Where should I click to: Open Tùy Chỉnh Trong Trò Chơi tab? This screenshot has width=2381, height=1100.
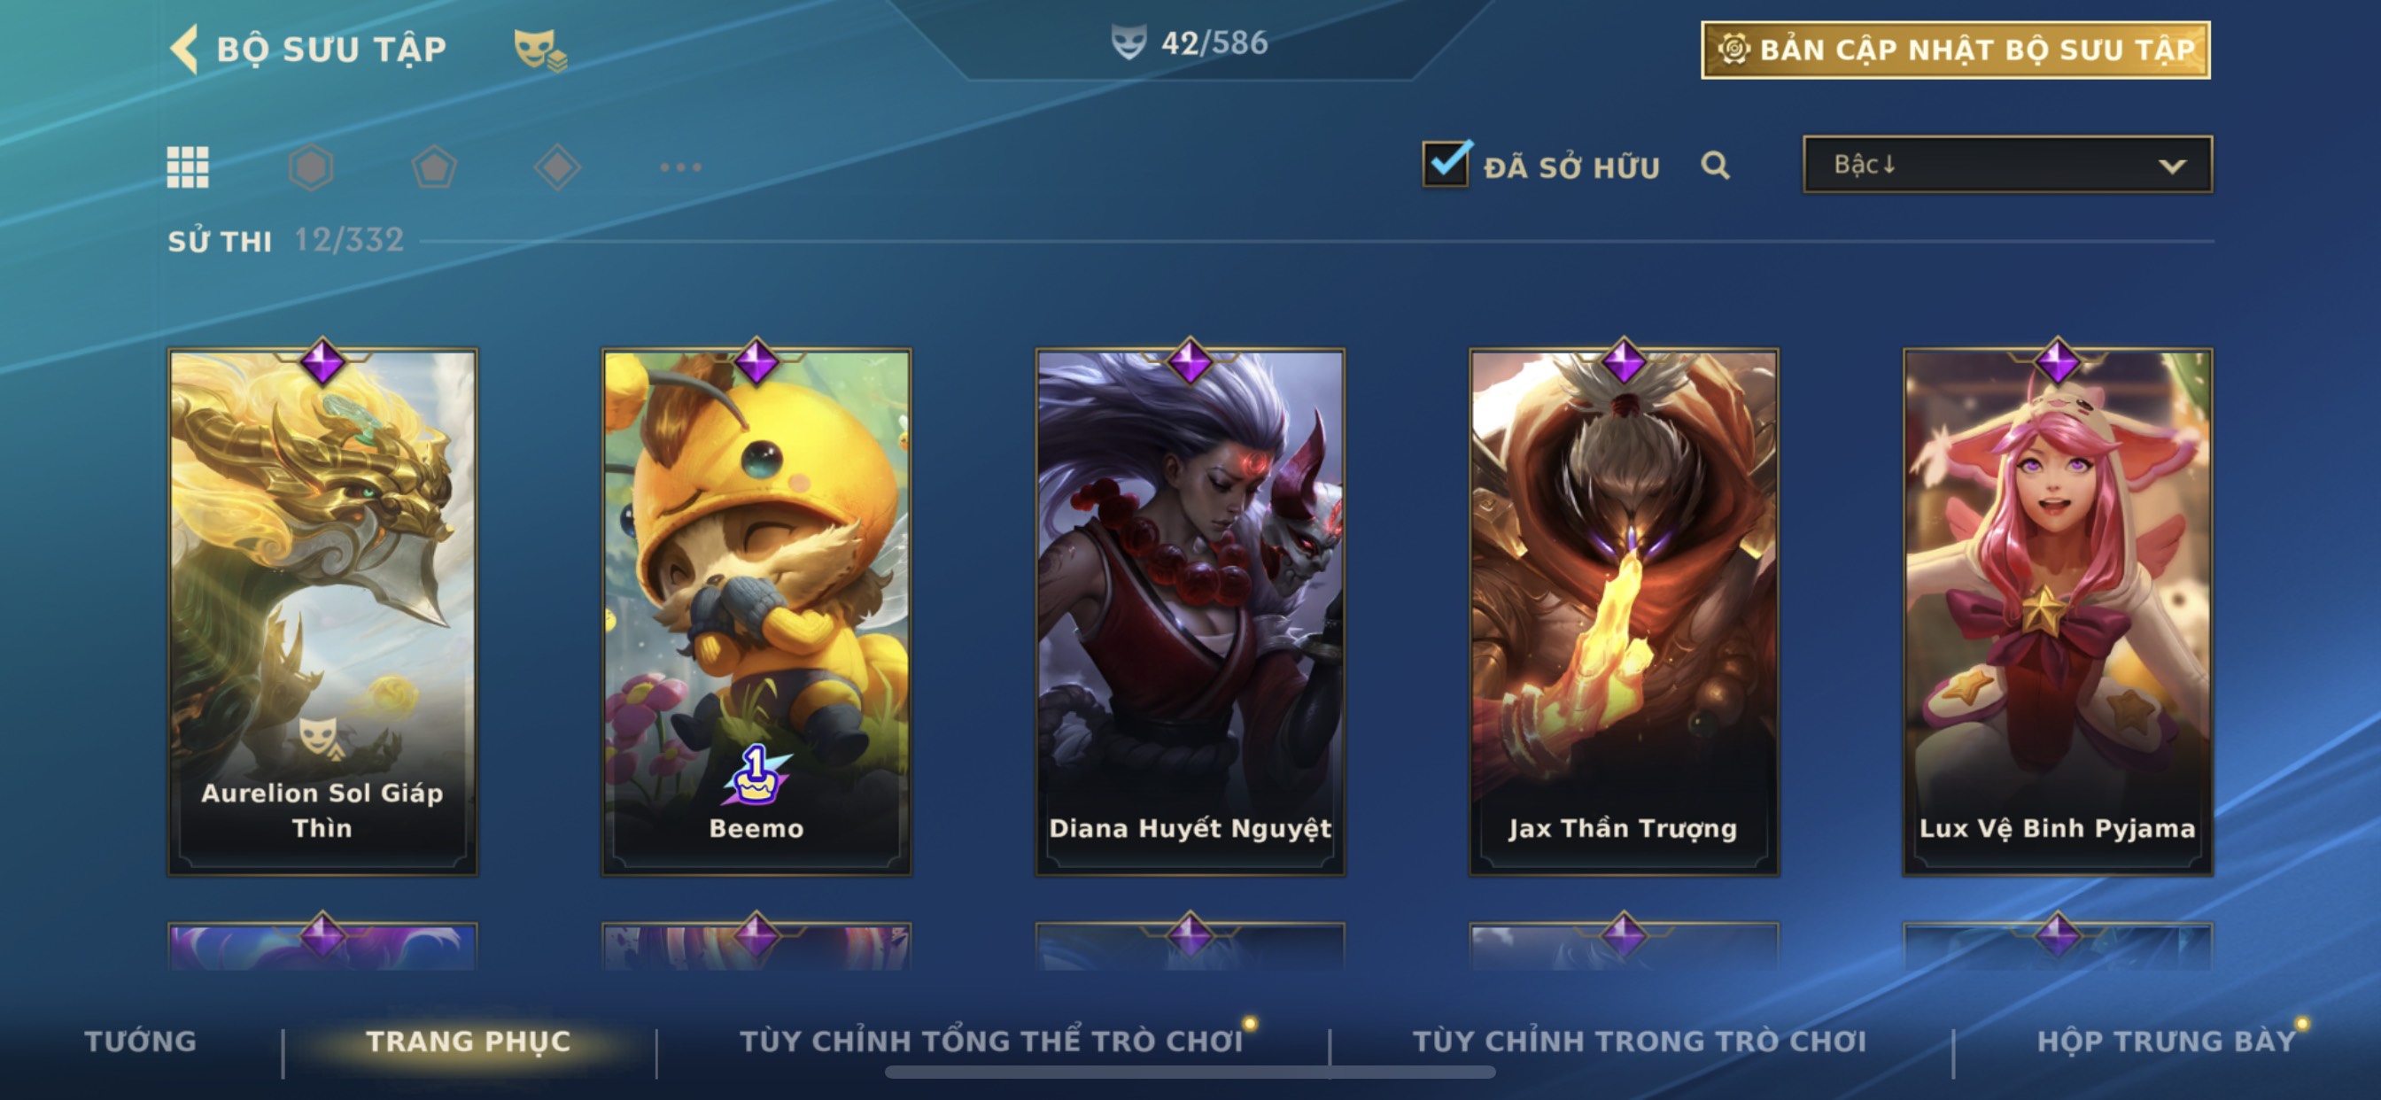(x=1640, y=1042)
